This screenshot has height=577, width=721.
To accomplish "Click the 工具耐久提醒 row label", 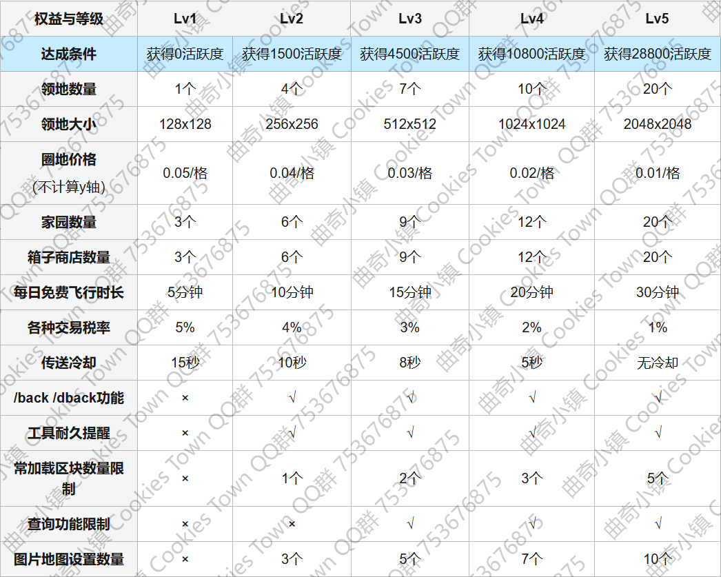I will 68,433.
